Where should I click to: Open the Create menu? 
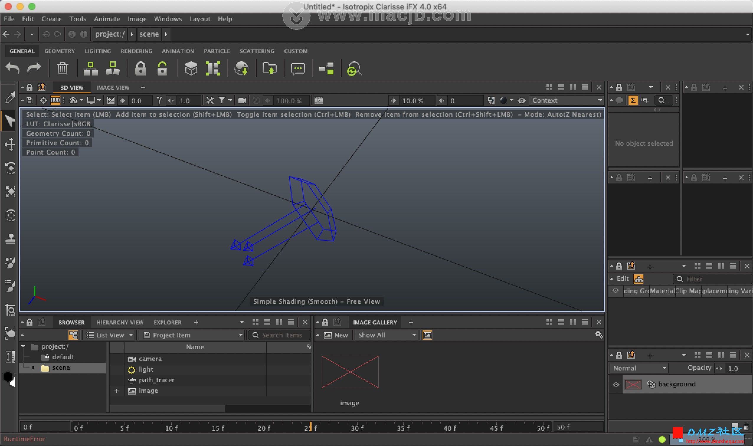pyautogui.click(x=51, y=19)
